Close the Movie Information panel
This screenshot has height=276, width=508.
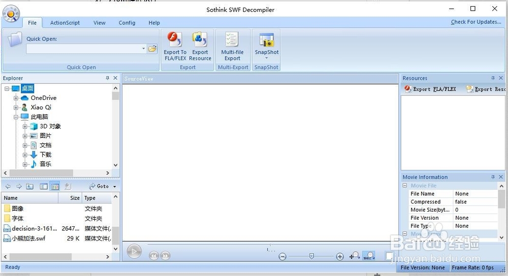pos(501,177)
